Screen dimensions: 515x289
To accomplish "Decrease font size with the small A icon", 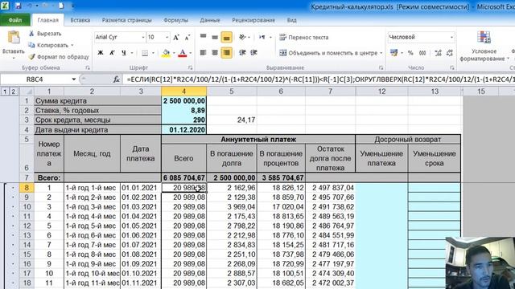I will click(187, 38).
